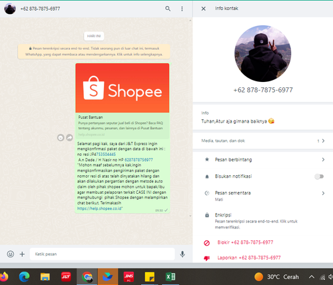The width and height of the screenshot is (333, 285).
Task: Click the timer icon beside Pesan sementara
Action: pyautogui.click(x=207, y=193)
